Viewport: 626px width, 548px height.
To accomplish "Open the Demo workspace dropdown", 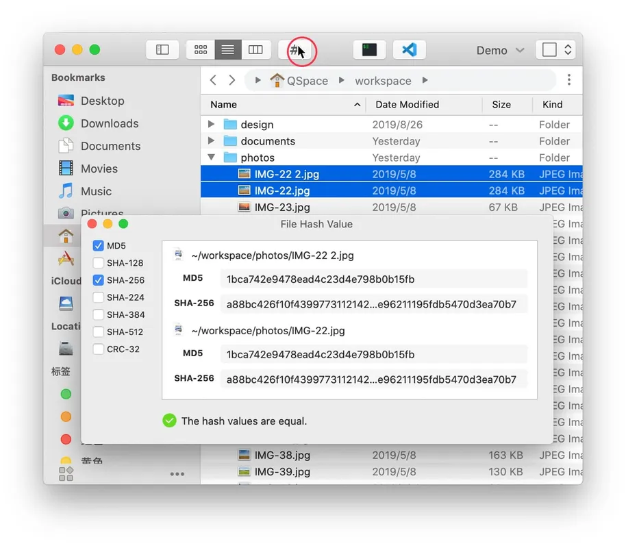I will [x=500, y=51].
